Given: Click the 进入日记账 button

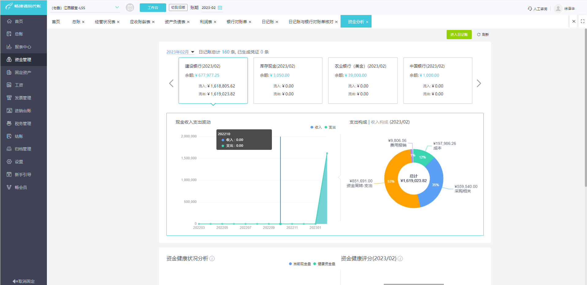Looking at the screenshot, I should [x=459, y=34].
